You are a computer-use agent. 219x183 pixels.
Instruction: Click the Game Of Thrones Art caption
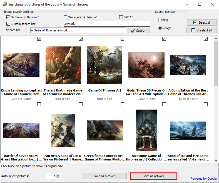[x=105, y=90]
